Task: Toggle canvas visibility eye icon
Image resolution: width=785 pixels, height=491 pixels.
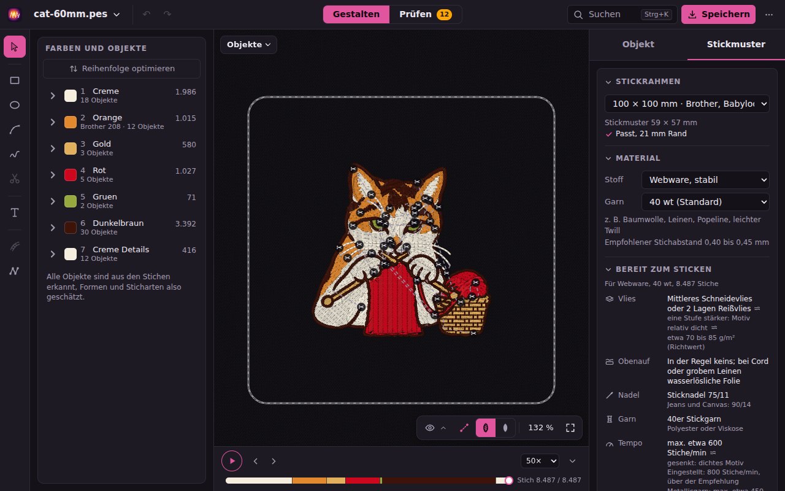Action: pyautogui.click(x=430, y=428)
